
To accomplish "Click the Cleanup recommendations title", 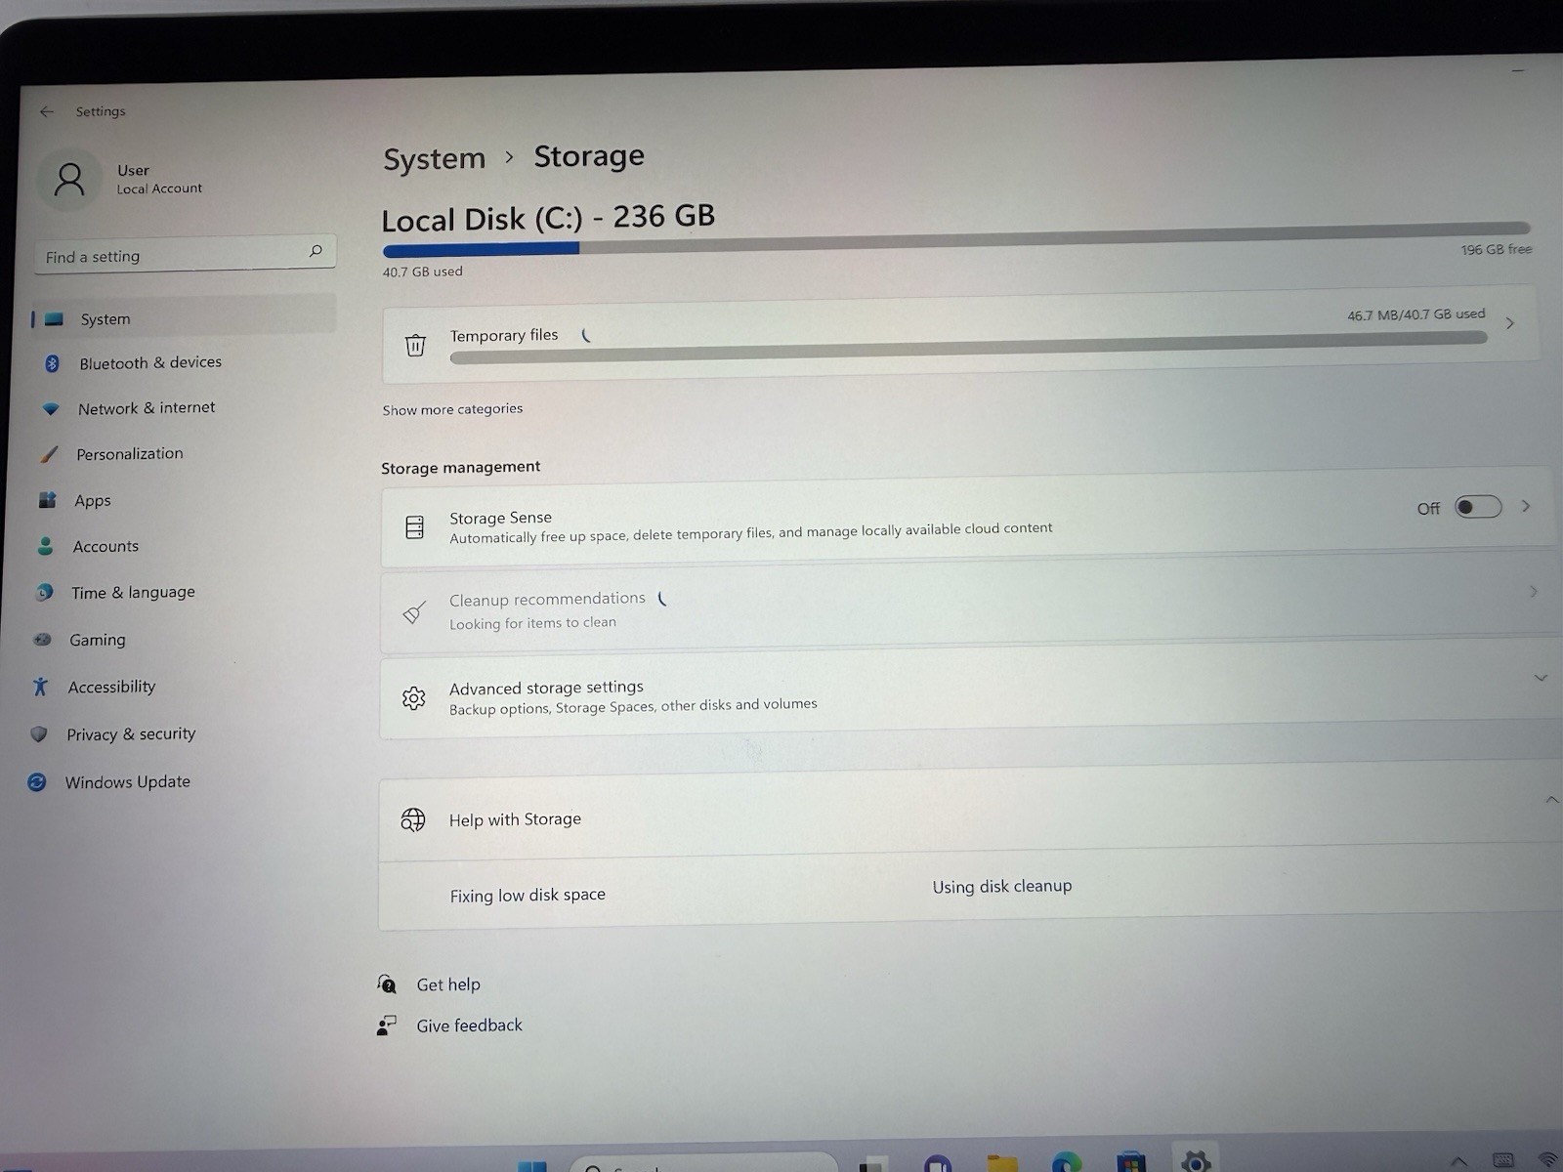I will (547, 599).
